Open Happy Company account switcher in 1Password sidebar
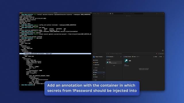The height and width of the screenshot is (103, 184). click(99, 57)
